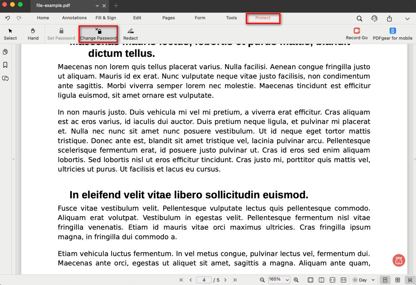Open the Tools tab
Viewport: 416px width, 285px height.
tap(231, 18)
